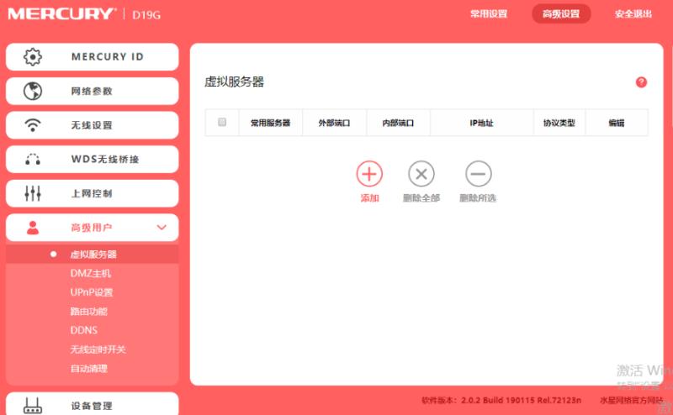This screenshot has width=673, height=415.
Task: Click the 删除所选 label text
Action: click(478, 198)
